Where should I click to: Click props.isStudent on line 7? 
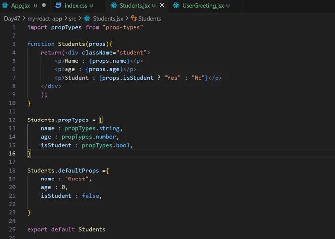tap(128, 78)
